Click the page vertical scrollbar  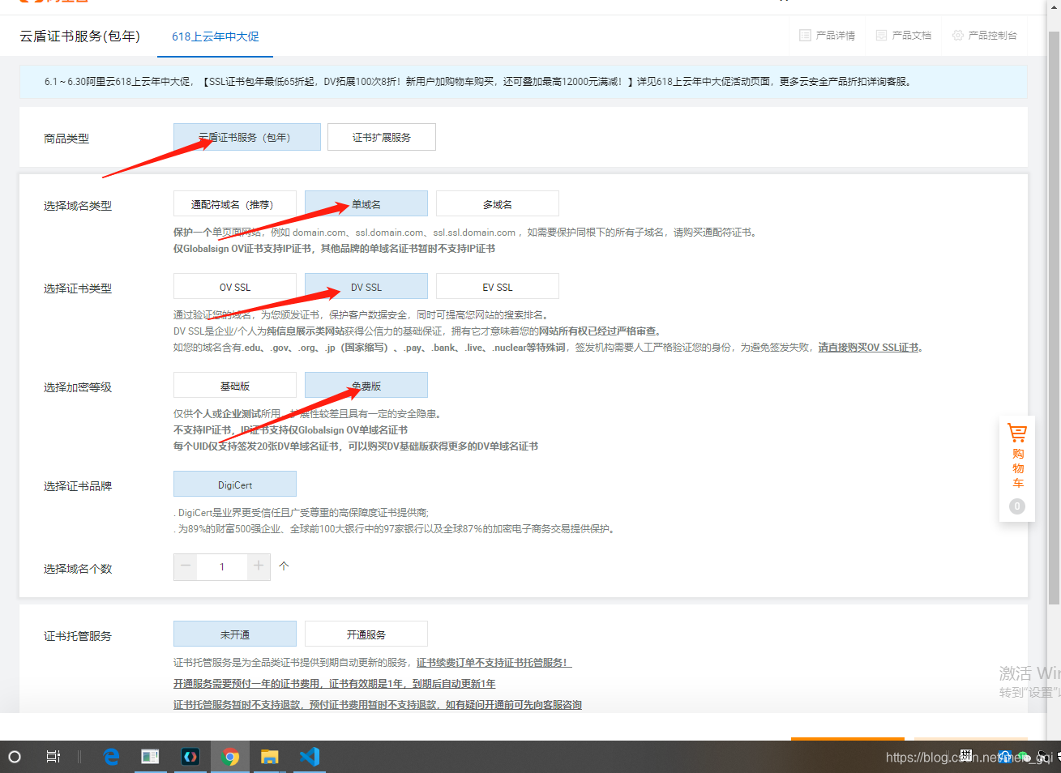coord(1054,316)
